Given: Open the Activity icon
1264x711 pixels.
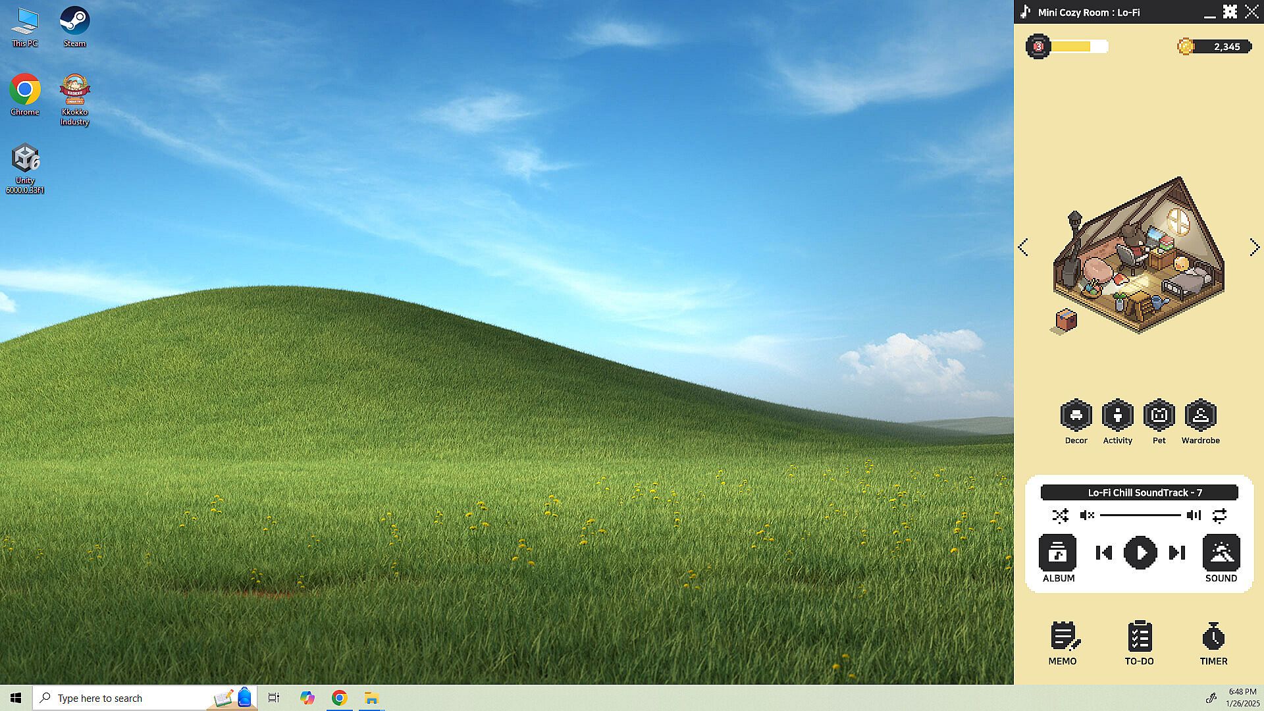Looking at the screenshot, I should click(1117, 416).
